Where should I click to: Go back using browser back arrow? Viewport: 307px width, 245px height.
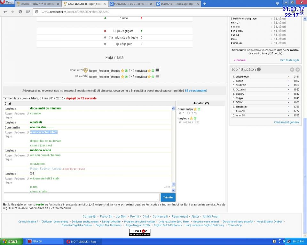(x=5, y=11)
